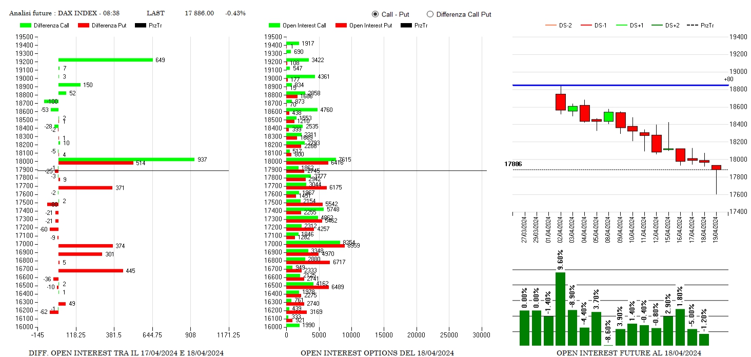Click the title 'DIFF. OPEN INTEREST TRA IL 17/04/2024 E 18/04/2024'
The image size is (751, 357).
click(x=126, y=353)
